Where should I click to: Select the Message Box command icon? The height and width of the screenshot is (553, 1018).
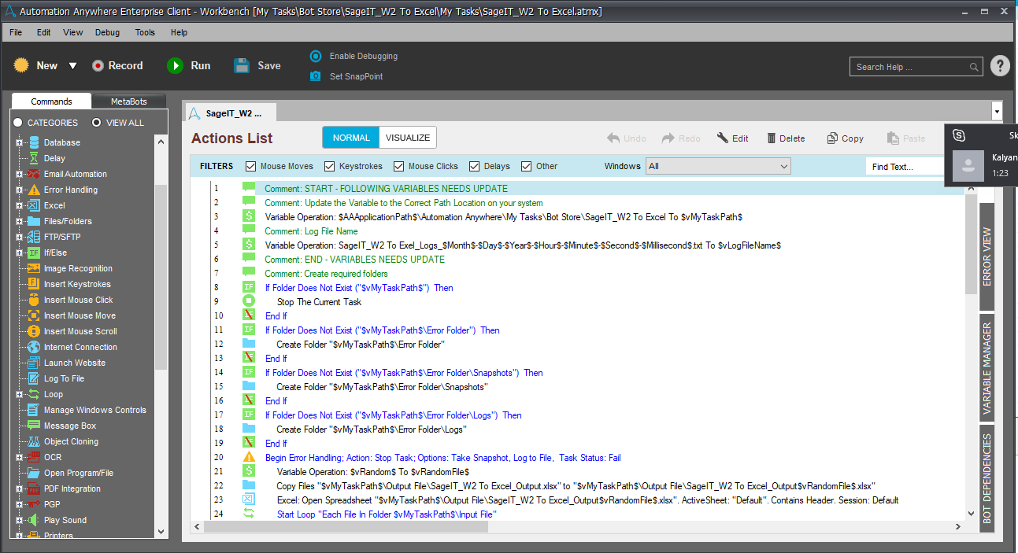pos(34,426)
